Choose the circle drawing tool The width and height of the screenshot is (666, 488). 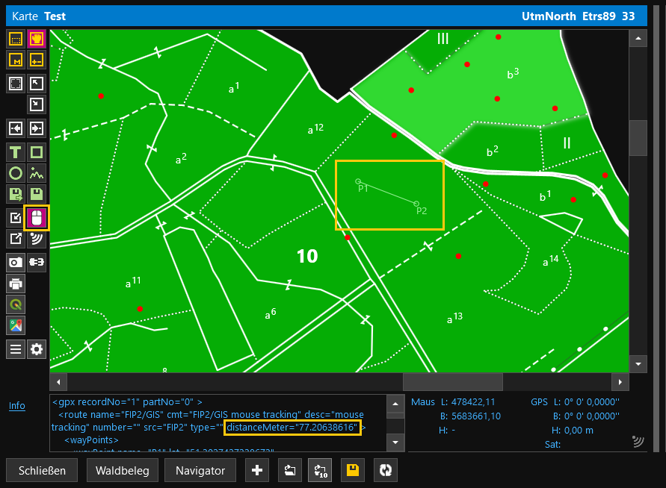coord(15,174)
